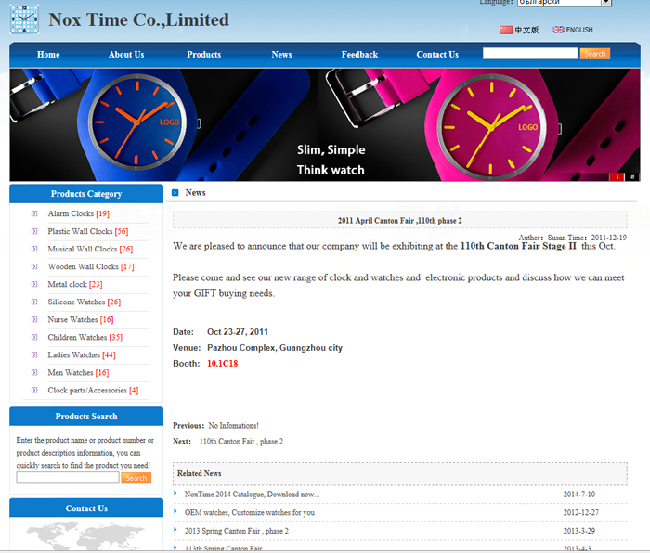This screenshot has height=553, width=650.
Task: Click the orange Search button in navigation bar
Action: point(595,54)
